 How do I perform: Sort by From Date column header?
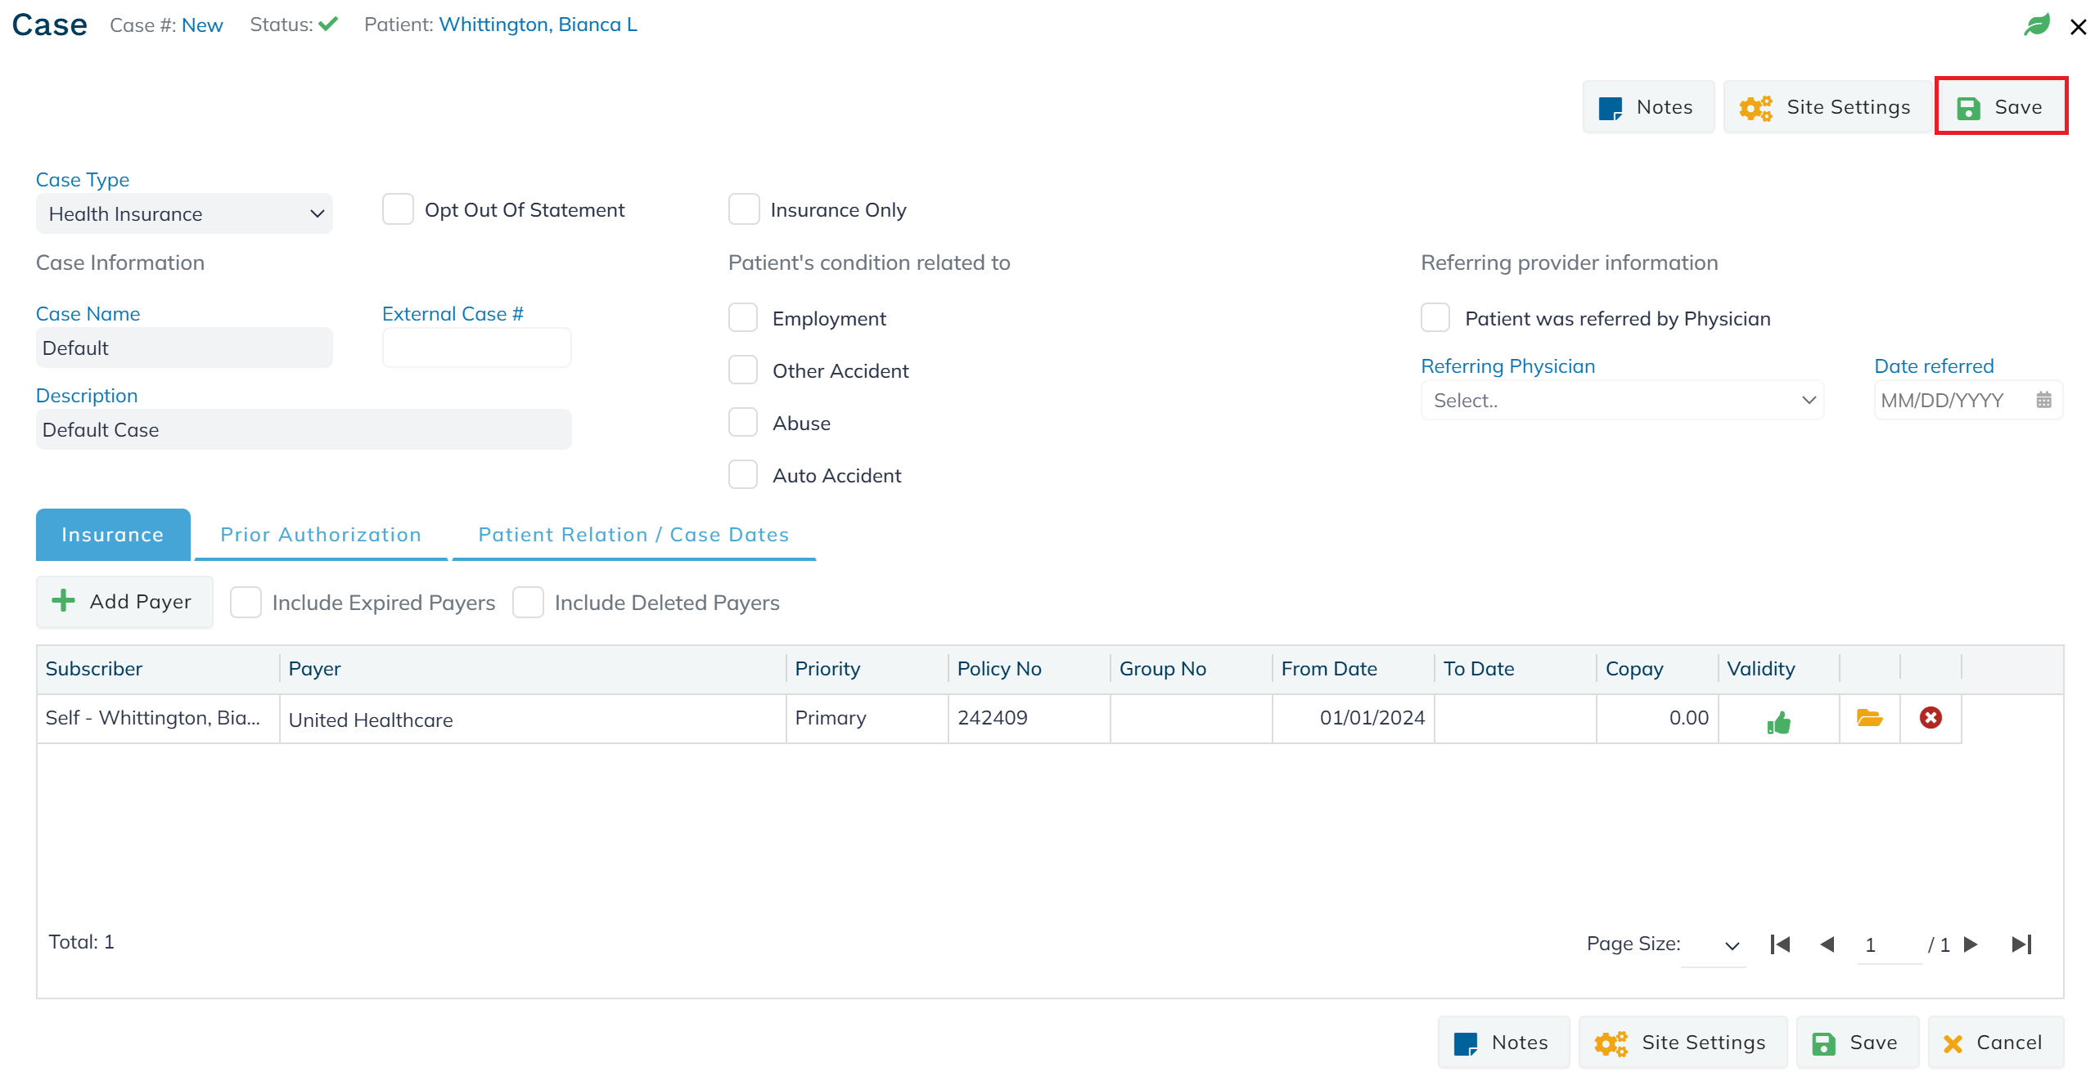[x=1353, y=669]
